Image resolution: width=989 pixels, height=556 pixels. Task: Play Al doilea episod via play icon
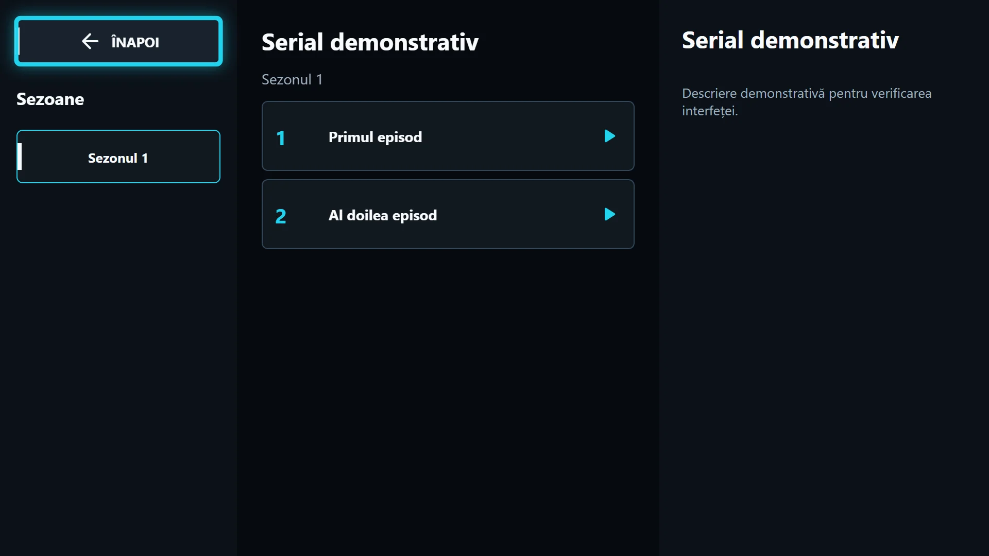tap(609, 214)
